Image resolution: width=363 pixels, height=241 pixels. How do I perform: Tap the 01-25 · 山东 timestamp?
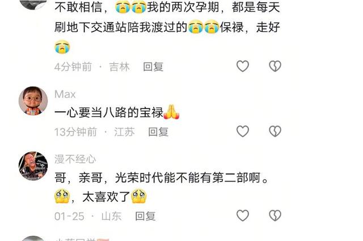point(88,216)
